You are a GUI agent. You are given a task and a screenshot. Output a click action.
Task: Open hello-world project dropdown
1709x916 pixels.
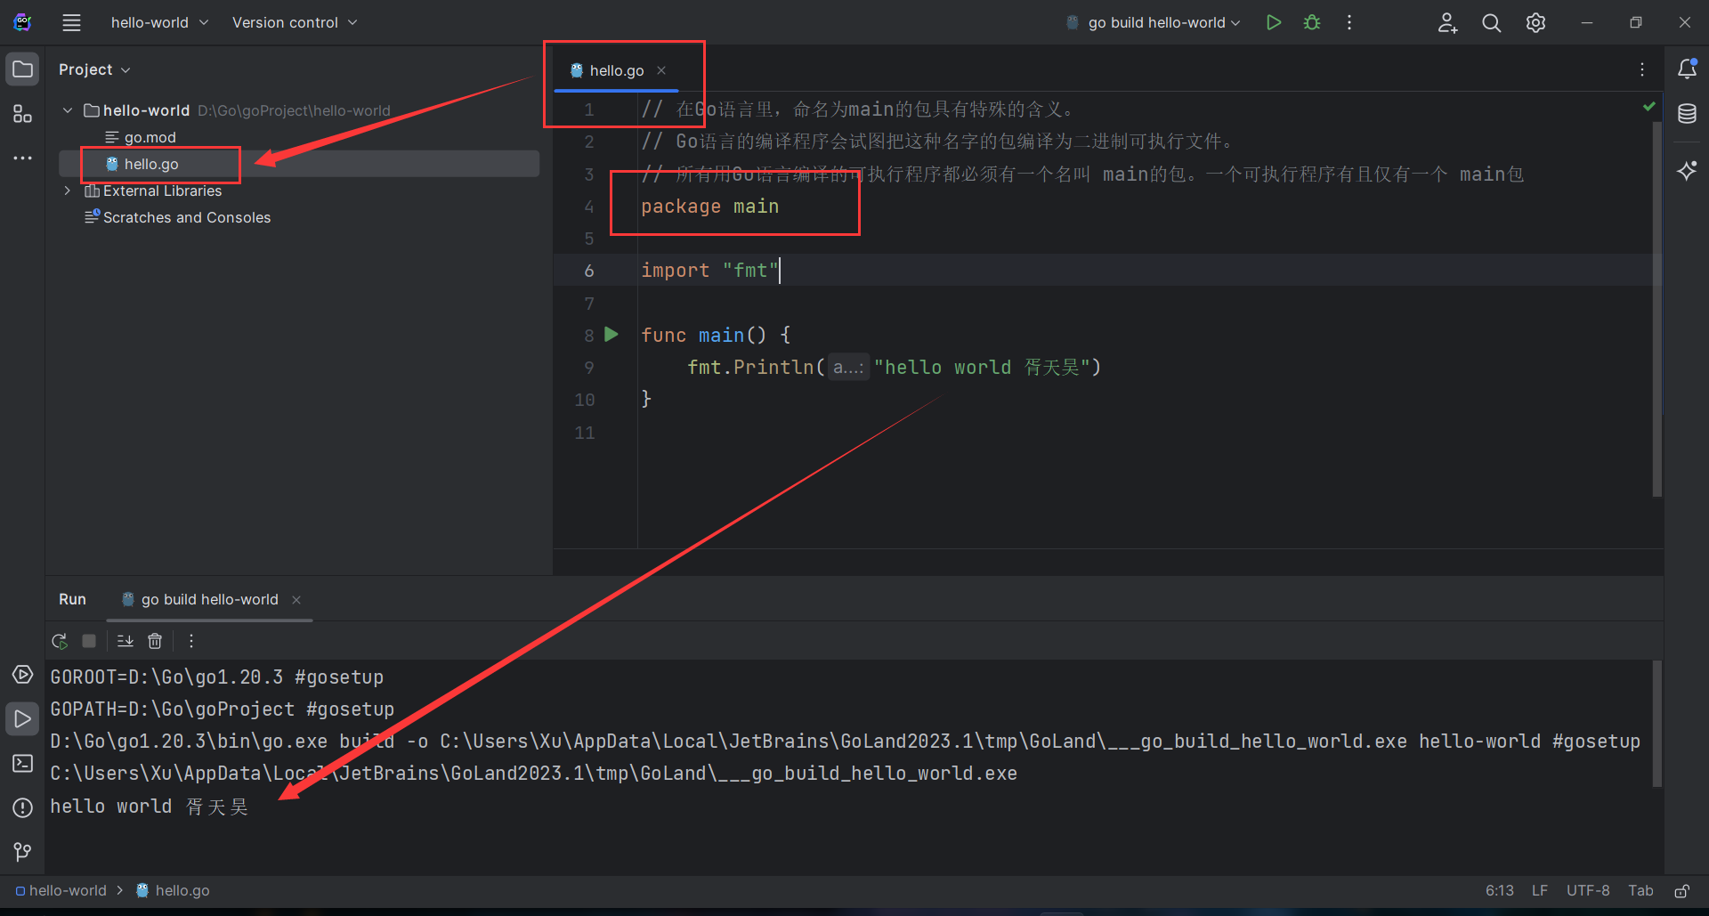coord(159,22)
